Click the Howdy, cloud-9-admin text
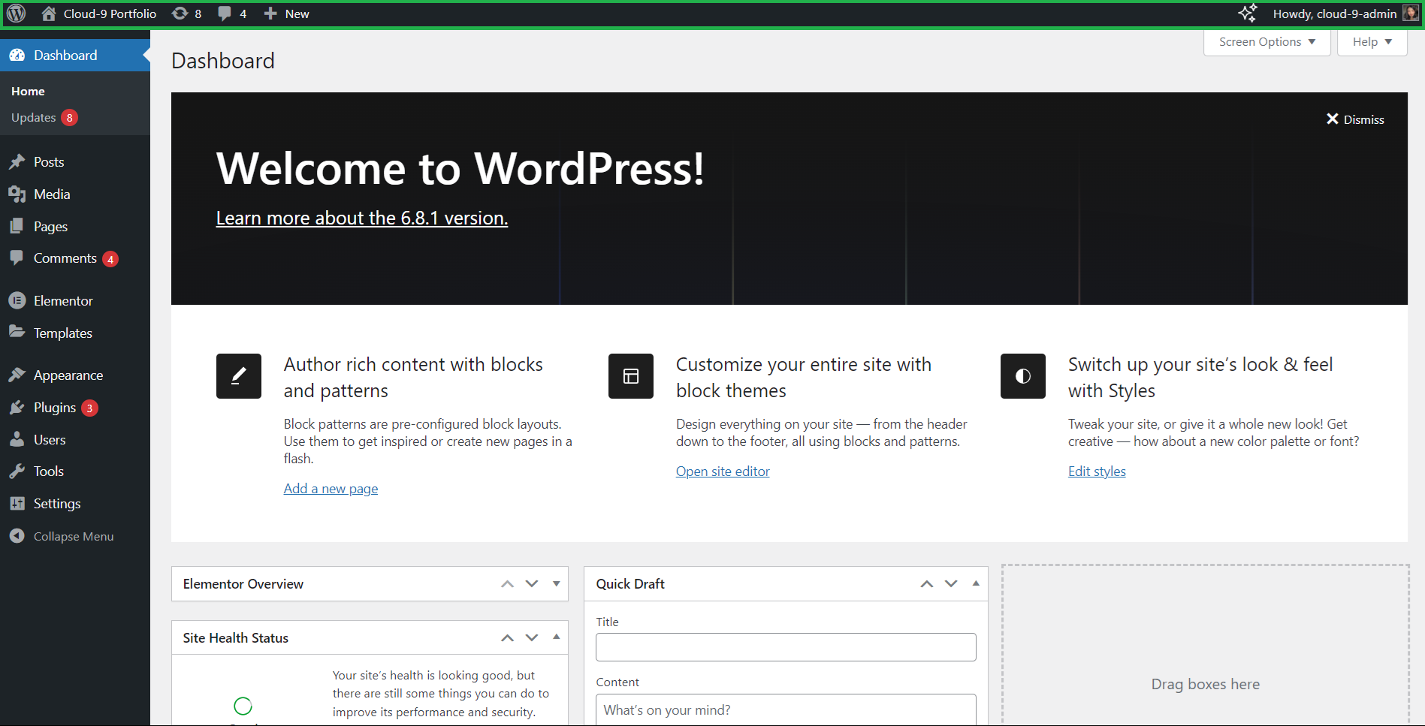 click(x=1335, y=14)
